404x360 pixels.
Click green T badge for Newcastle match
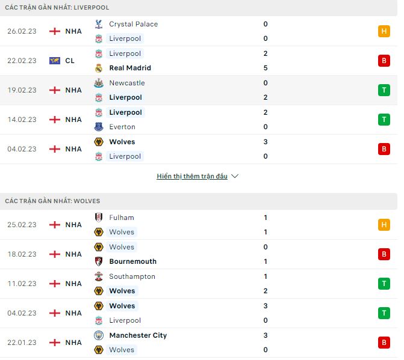point(384,90)
